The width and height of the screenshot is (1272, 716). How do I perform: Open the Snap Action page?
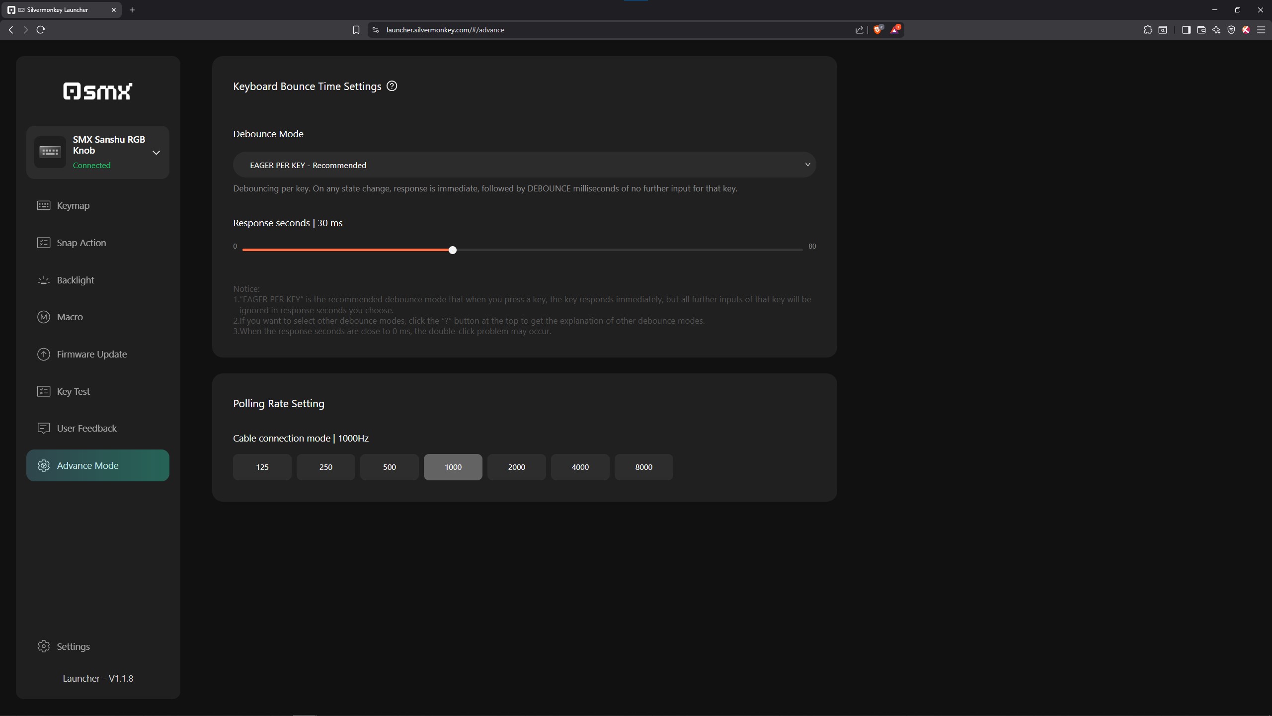81,243
